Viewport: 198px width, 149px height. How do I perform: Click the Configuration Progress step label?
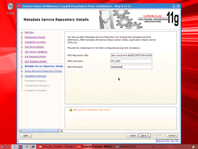pyautogui.click(x=37, y=86)
